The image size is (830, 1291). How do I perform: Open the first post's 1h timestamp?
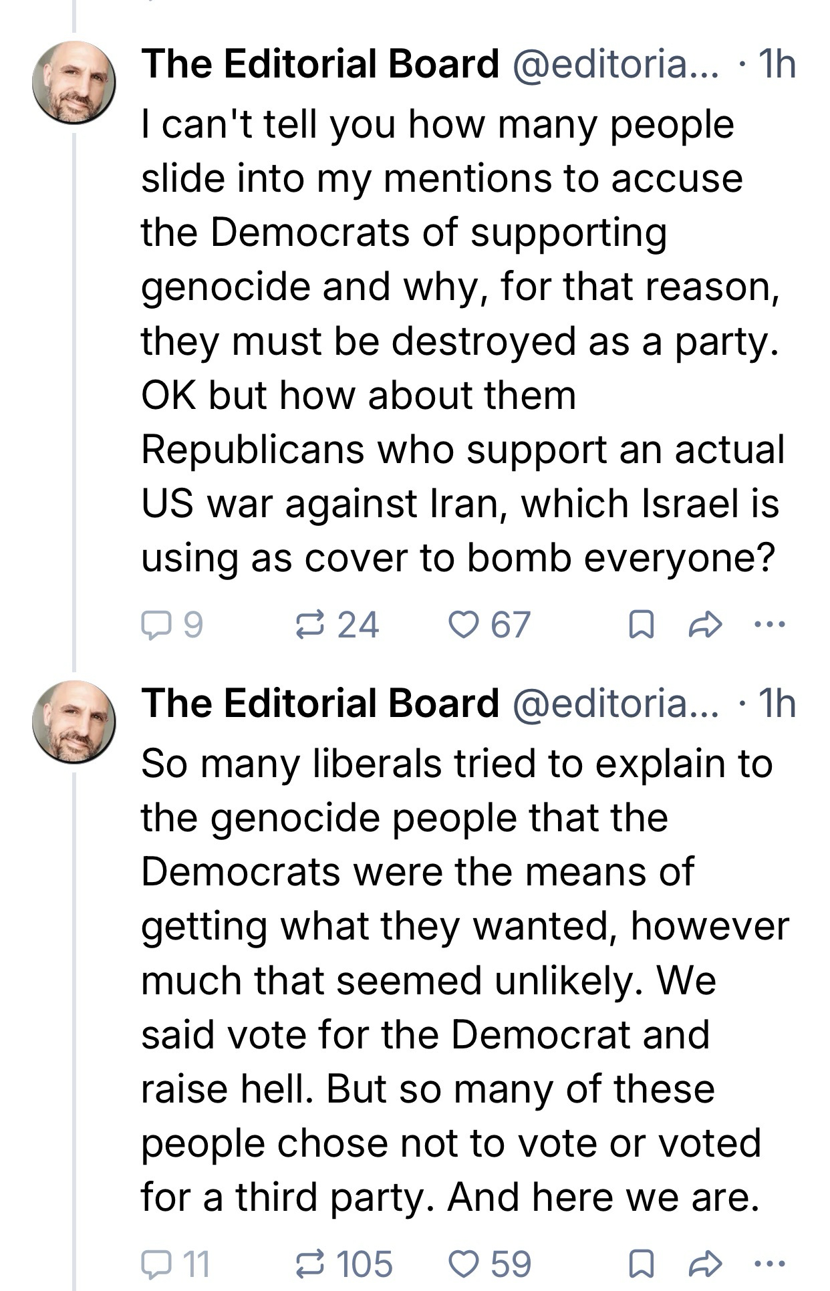777,64
